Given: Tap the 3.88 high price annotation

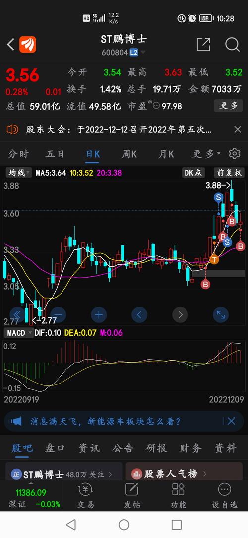Looking at the screenshot, I should point(218,186).
